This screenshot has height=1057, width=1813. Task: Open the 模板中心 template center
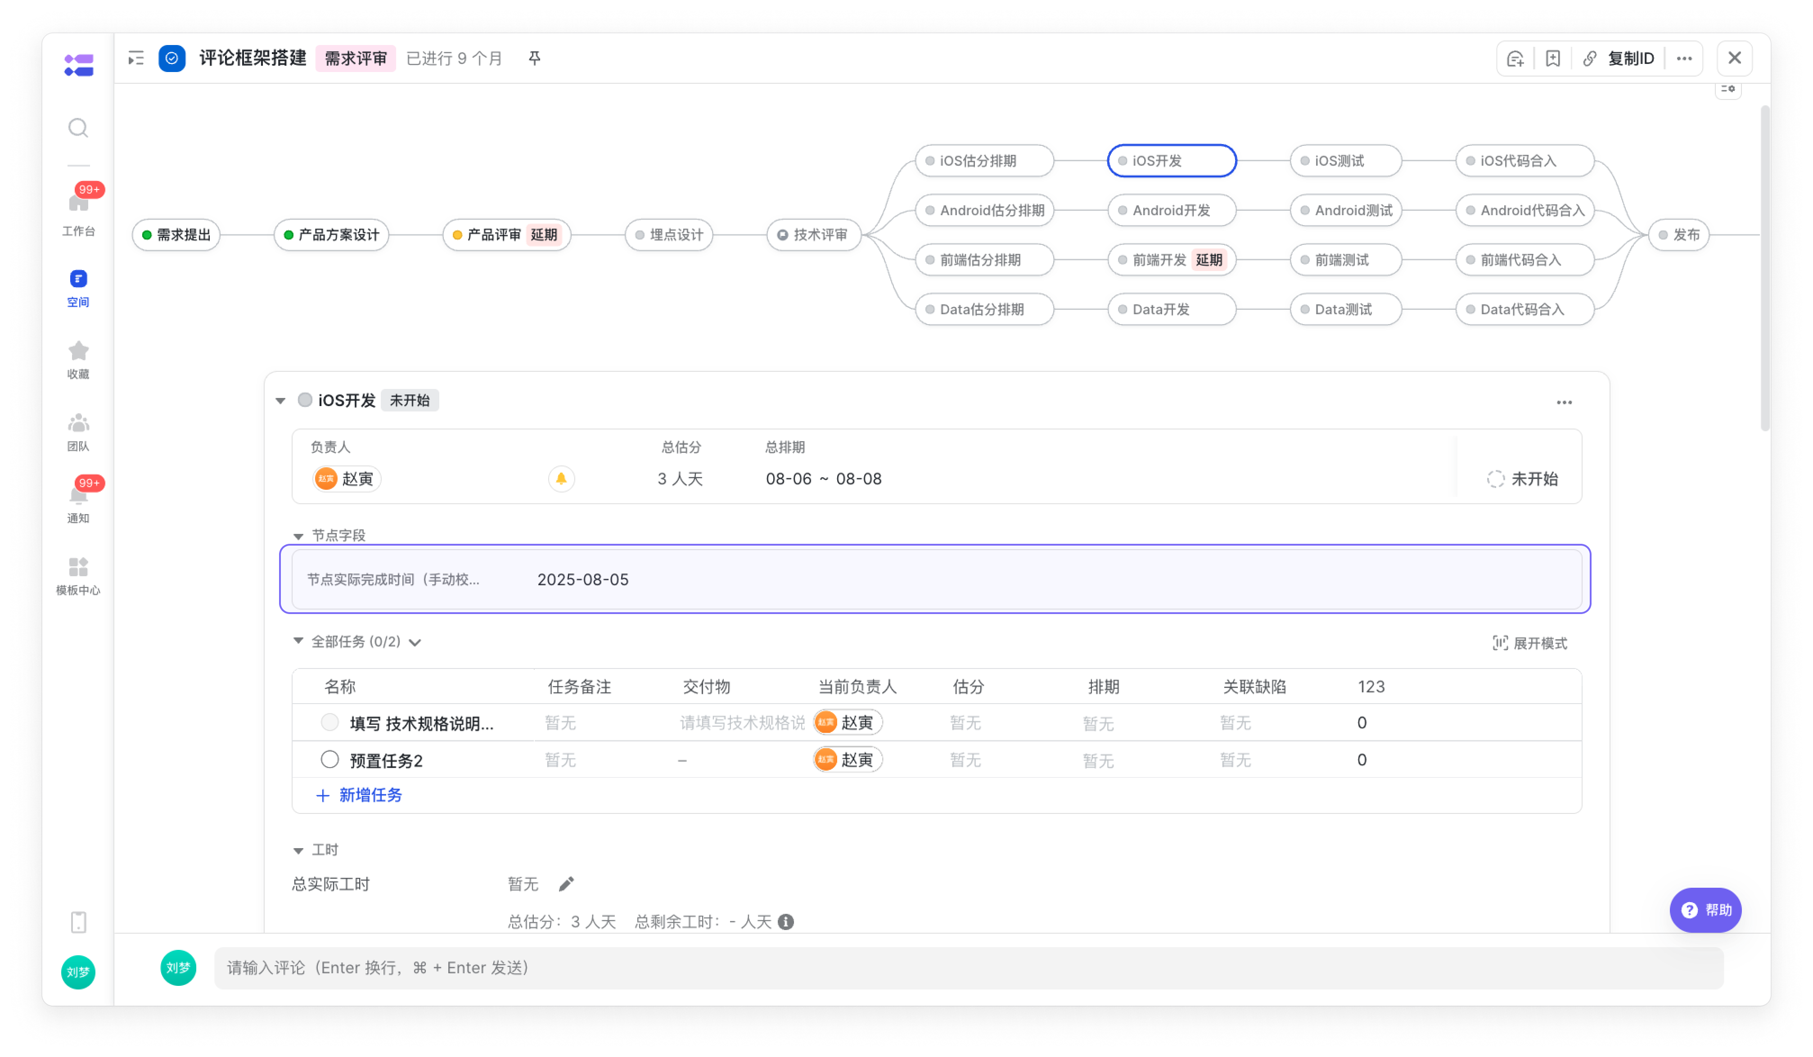click(78, 576)
